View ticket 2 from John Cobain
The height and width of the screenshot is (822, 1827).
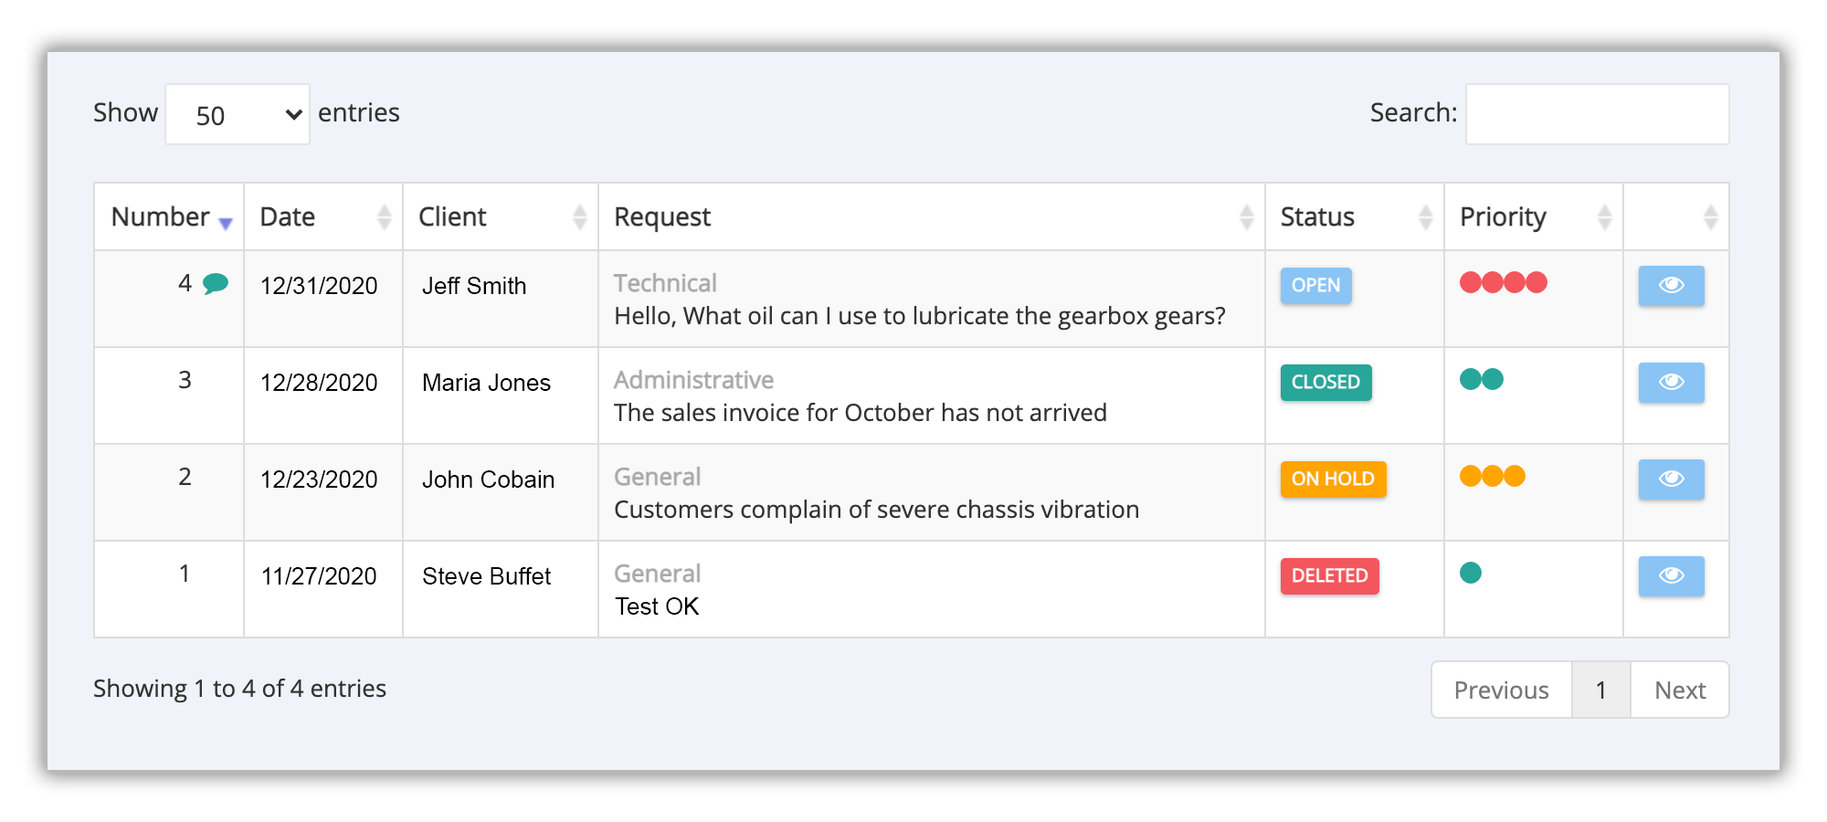[1671, 479]
